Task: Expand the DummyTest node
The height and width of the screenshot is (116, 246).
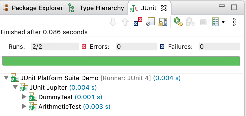Action: (x=24, y=97)
